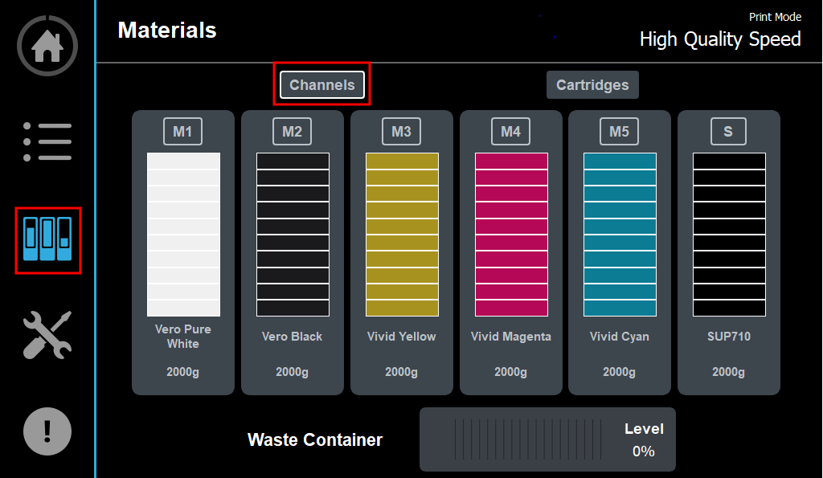This screenshot has width=823, height=478.
Task: Click the Vivid Yellow material name
Action: pos(402,337)
